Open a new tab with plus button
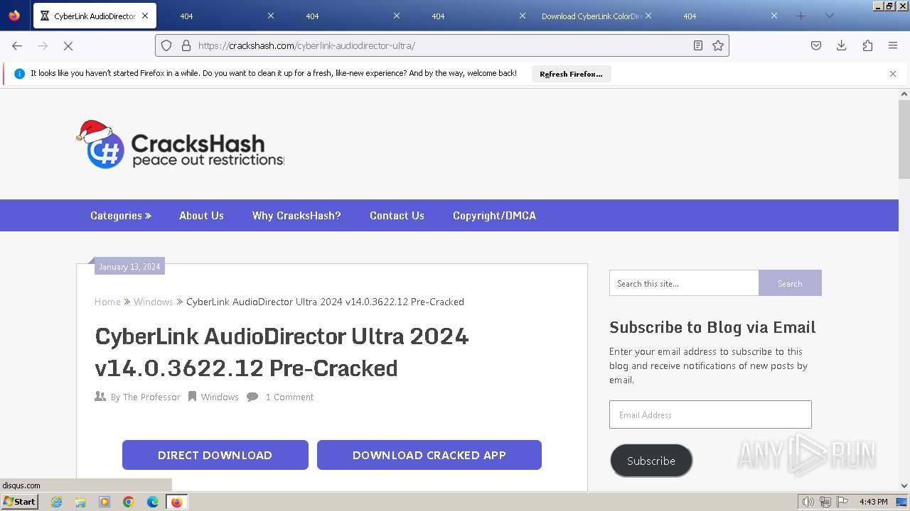Screen dimensions: 910x511 pyautogui.click(x=801, y=16)
